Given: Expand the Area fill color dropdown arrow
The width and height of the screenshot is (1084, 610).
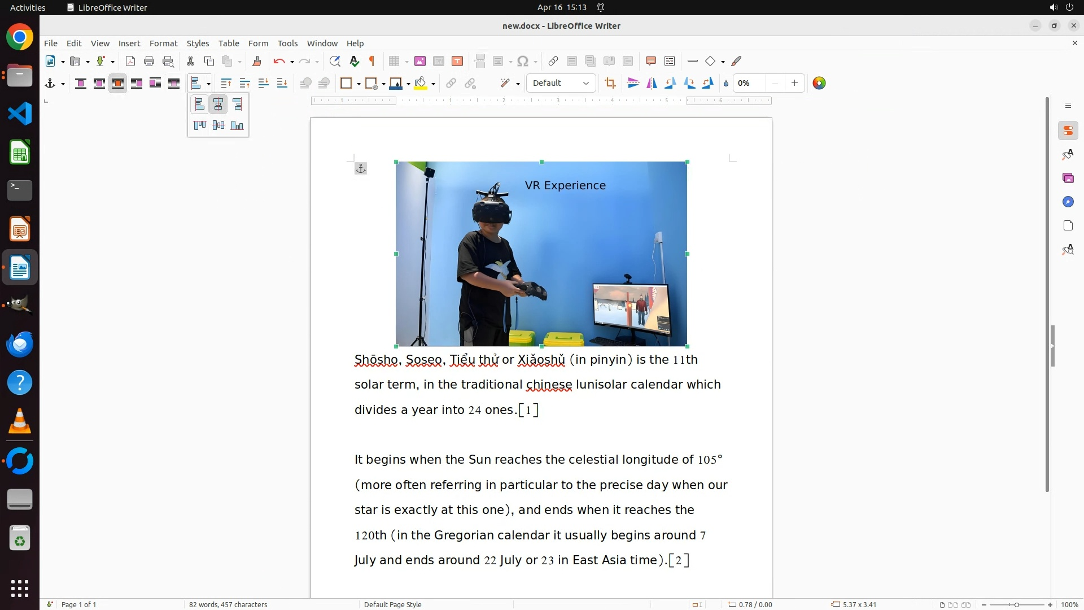Looking at the screenshot, I should [x=433, y=84].
